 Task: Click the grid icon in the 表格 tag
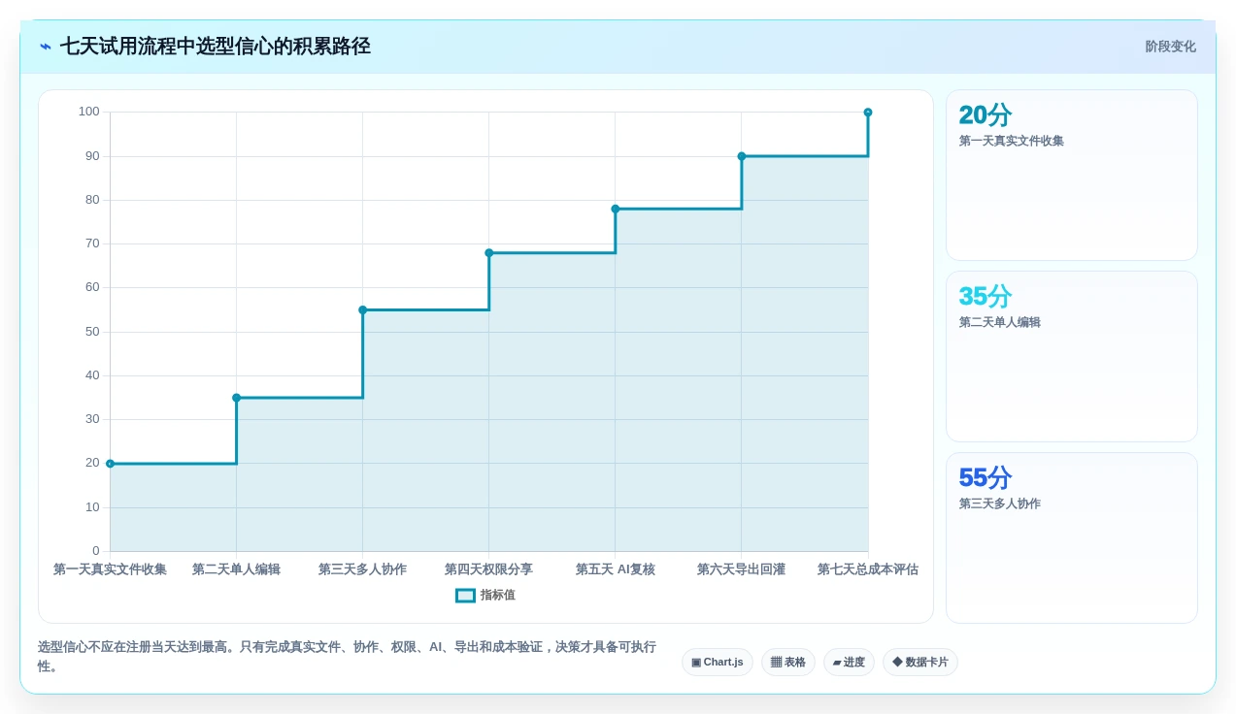click(x=776, y=663)
